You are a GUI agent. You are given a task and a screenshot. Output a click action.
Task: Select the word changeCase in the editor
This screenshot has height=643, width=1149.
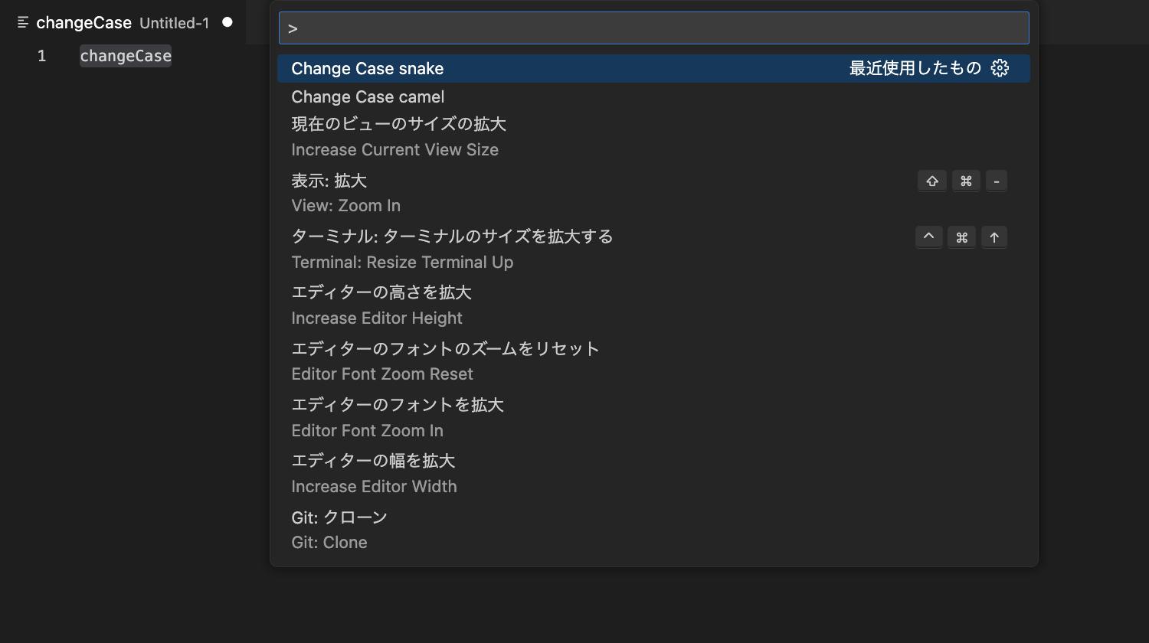[x=125, y=55]
